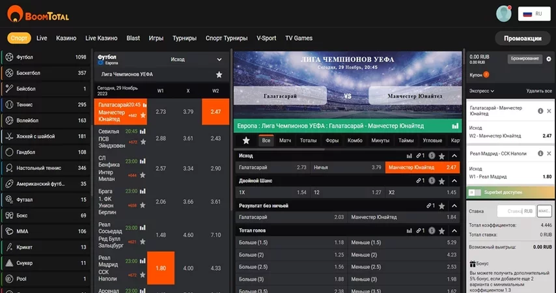Open the Экспресс bet type dropdown

(x=482, y=91)
